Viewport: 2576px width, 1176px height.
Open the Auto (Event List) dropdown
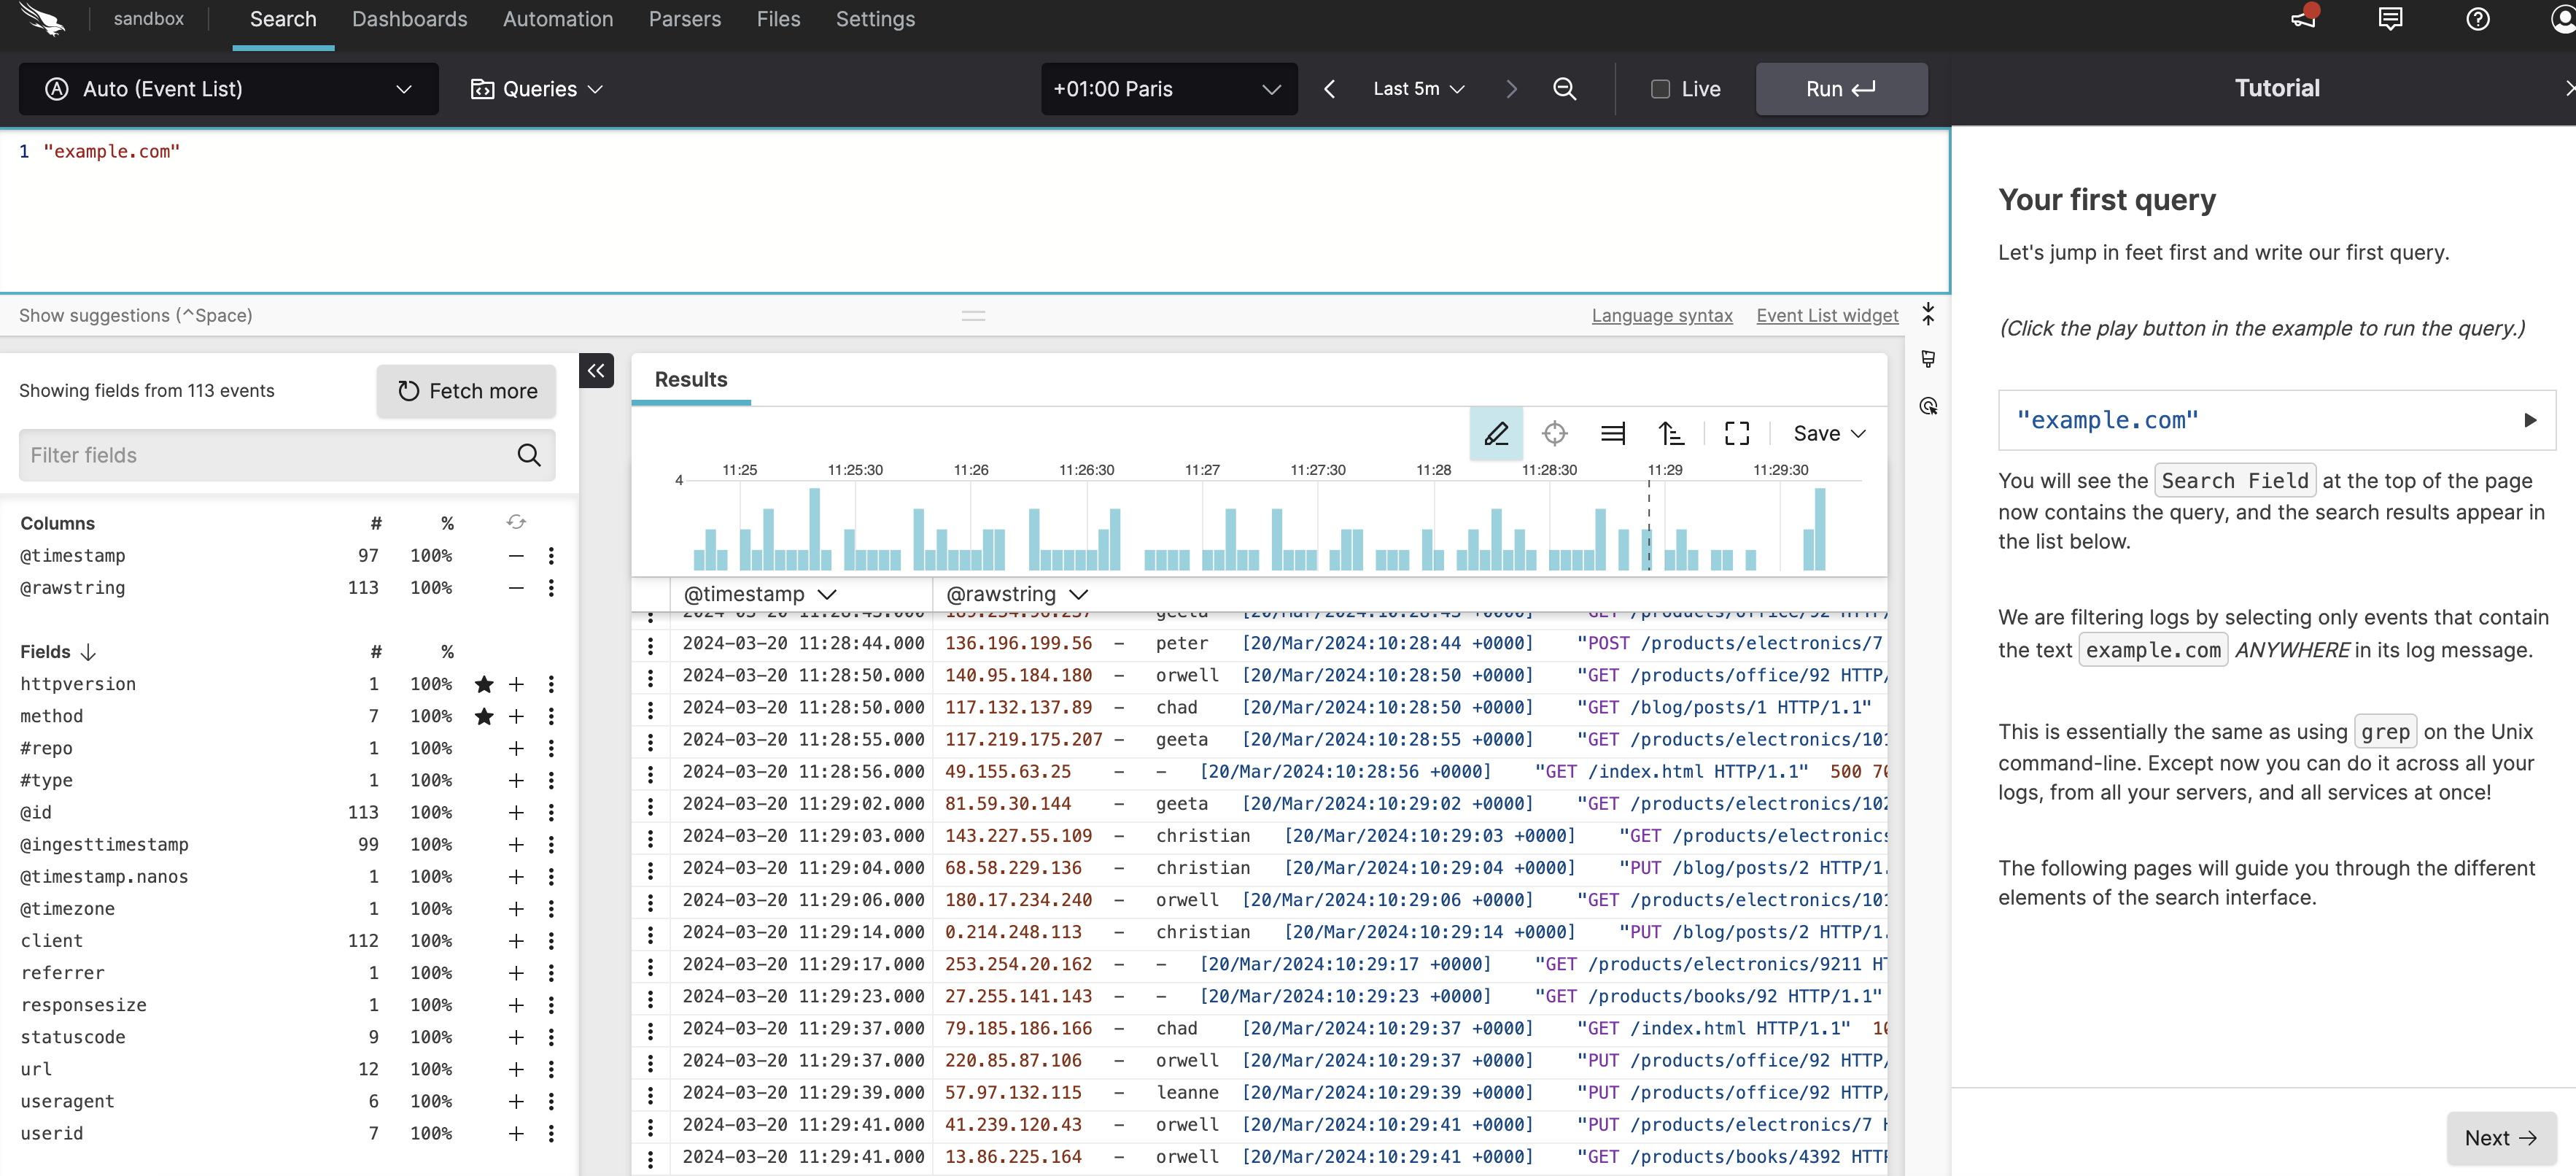coord(228,89)
